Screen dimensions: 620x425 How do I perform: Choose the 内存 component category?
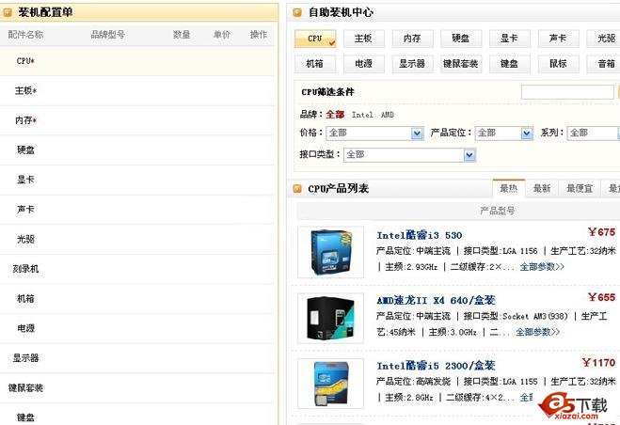pos(412,39)
